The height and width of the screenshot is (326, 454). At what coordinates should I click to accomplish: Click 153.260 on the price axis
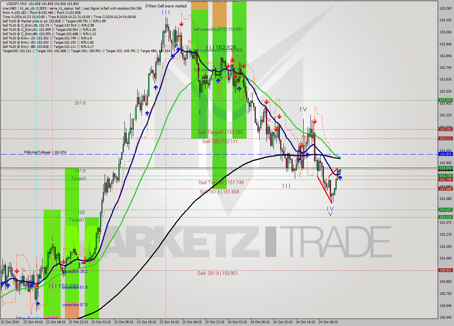[445, 8]
